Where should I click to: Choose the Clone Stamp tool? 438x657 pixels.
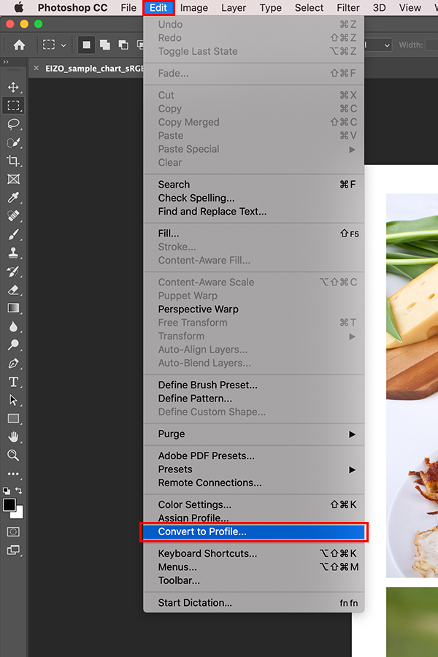[13, 253]
